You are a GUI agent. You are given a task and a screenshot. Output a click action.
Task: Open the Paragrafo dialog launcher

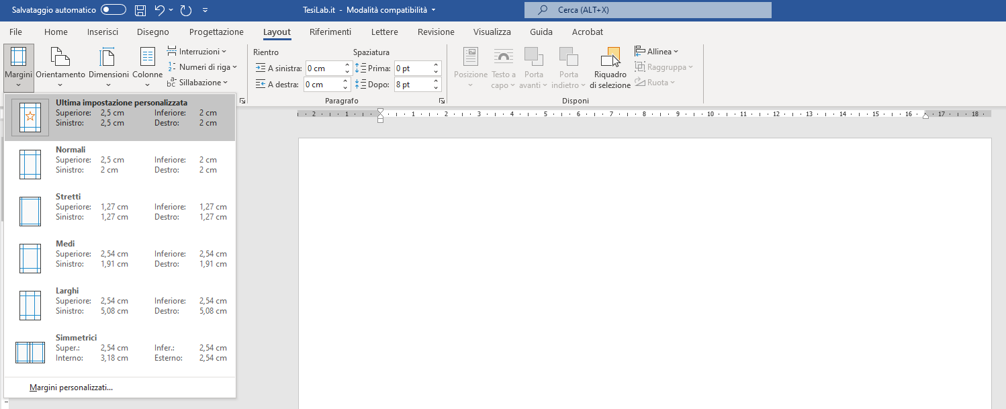coord(441,100)
